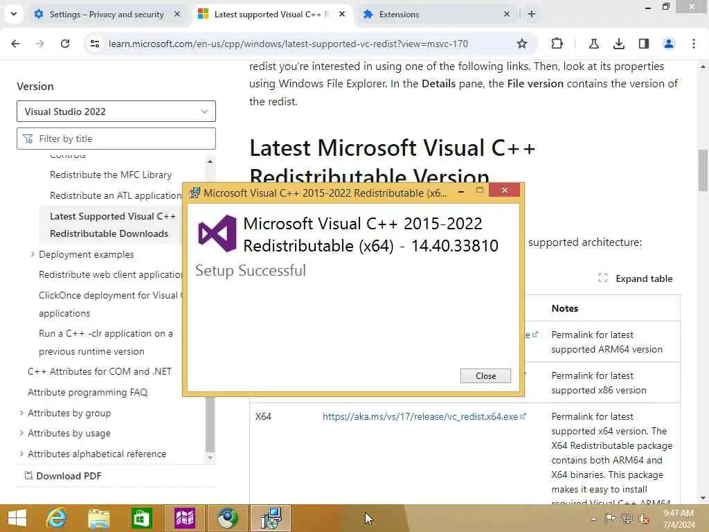The height and width of the screenshot is (532, 709).
Task: Open the taskbar clock and date
Action: 679,519
